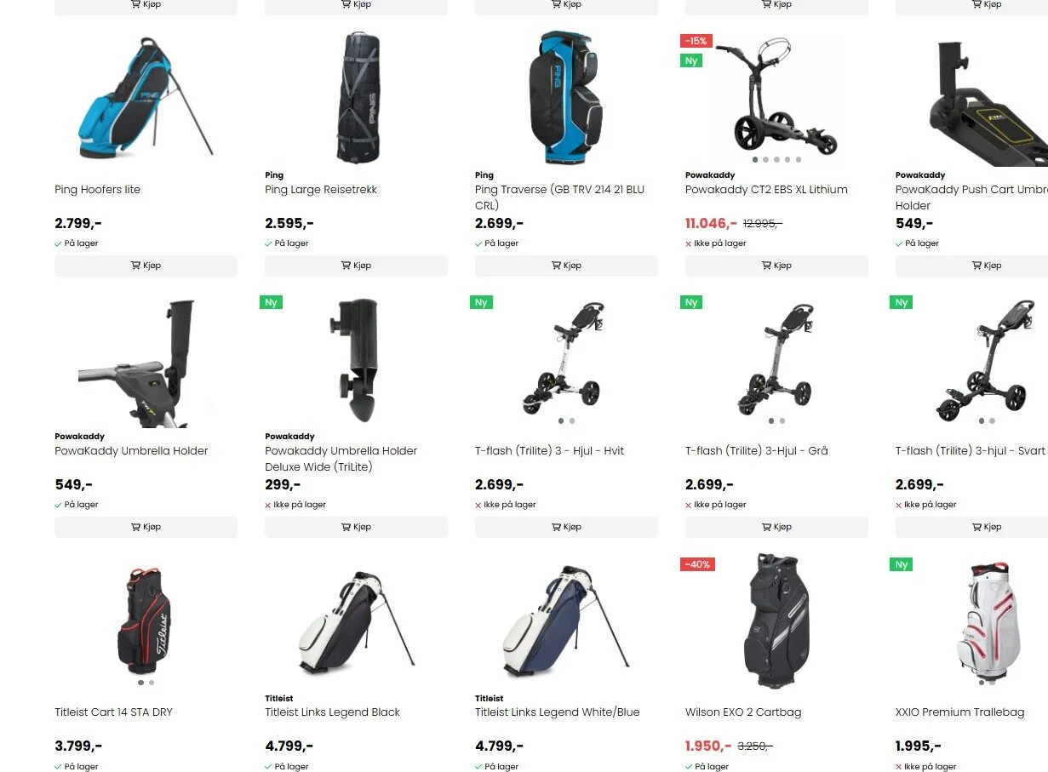The width and height of the screenshot is (1048, 772).
Task: Click Kjøp under Ping Large Reisetrekk
Action: (356, 266)
